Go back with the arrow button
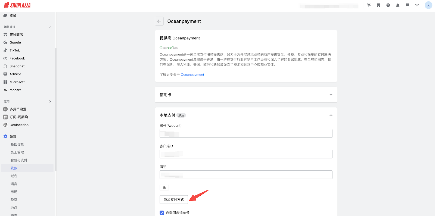435x216 pixels. click(x=159, y=21)
